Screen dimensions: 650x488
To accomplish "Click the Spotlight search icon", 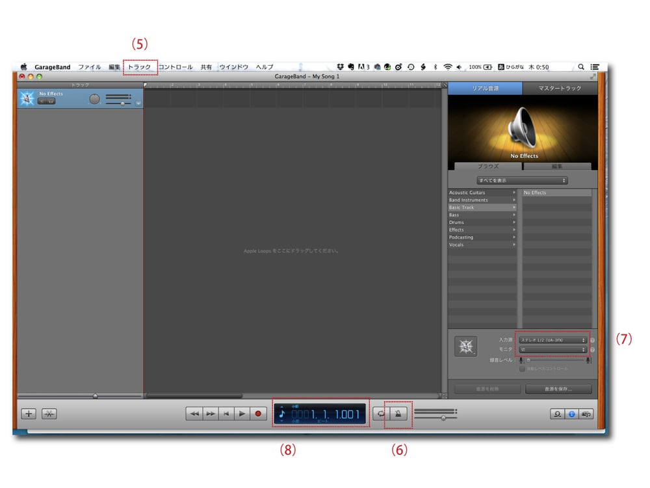I will pyautogui.click(x=581, y=66).
